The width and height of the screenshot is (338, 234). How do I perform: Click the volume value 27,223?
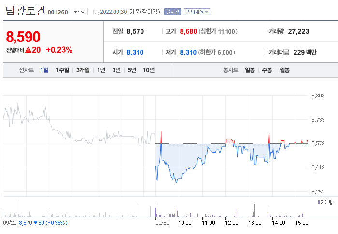coord(298,32)
